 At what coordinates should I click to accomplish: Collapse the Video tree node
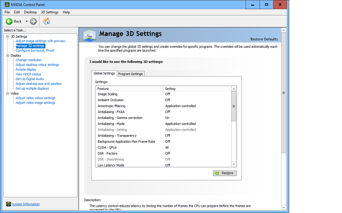[8, 94]
